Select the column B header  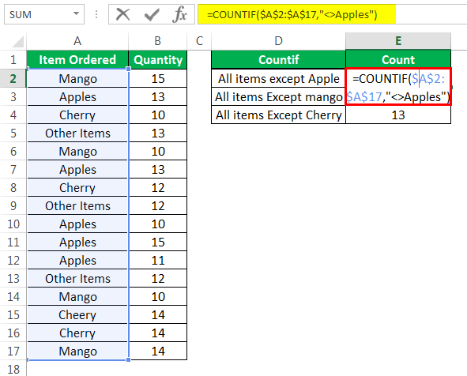(x=157, y=41)
